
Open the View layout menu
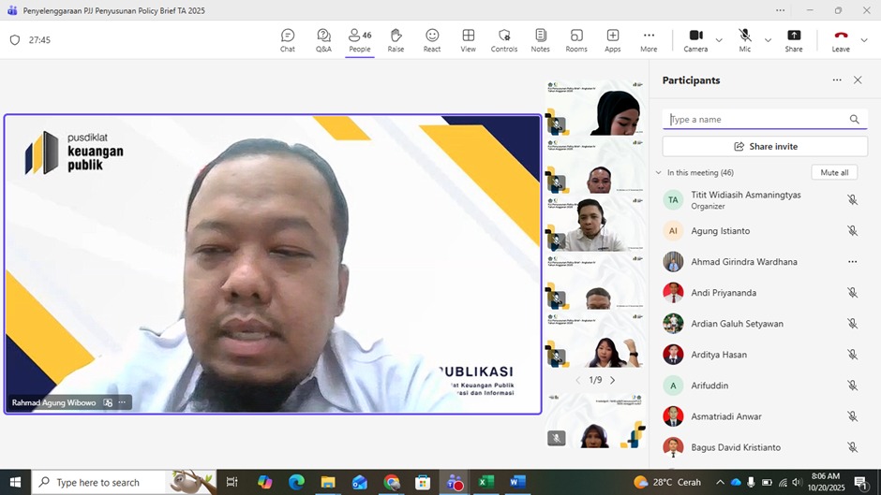468,40
